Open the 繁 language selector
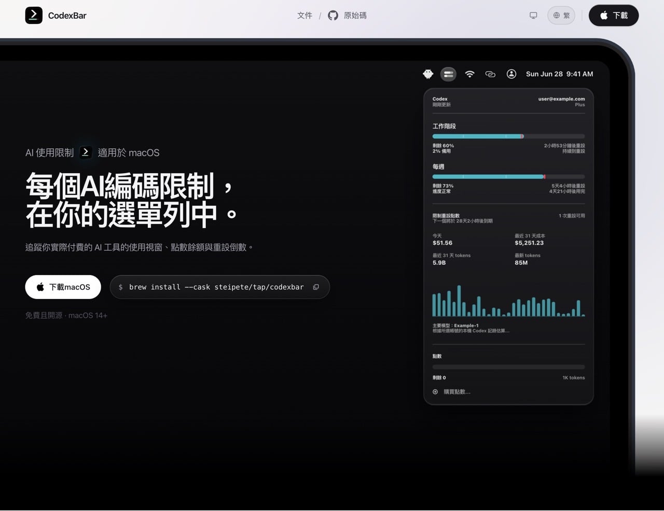The width and height of the screenshot is (664, 511). [x=561, y=16]
